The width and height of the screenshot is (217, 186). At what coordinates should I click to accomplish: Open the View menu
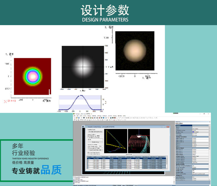(81, 116)
